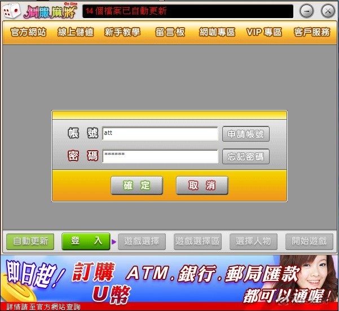The height and width of the screenshot is (311, 339).
Task: Open the 網咖專區 menu item
Action: 217,32
